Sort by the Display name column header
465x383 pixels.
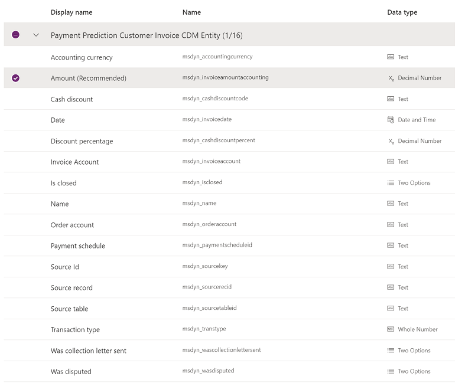(71, 12)
